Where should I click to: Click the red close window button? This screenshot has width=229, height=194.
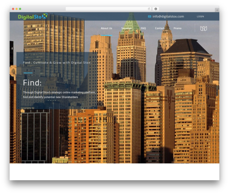(13, 9)
